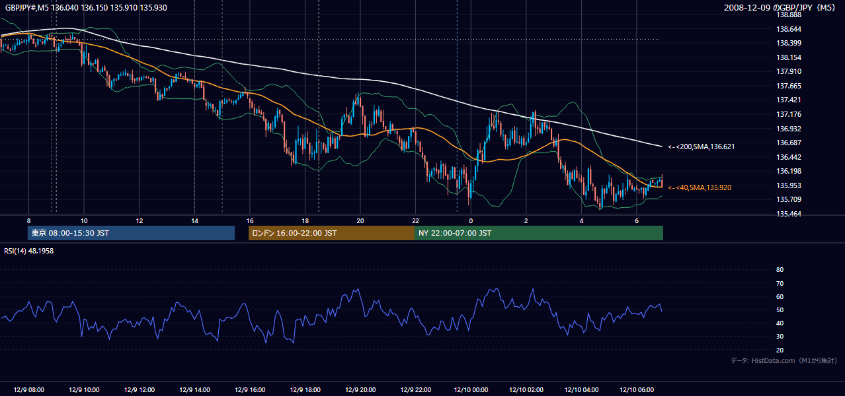Click RSI scale level 40
The width and height of the screenshot is (845, 396).
click(x=780, y=323)
